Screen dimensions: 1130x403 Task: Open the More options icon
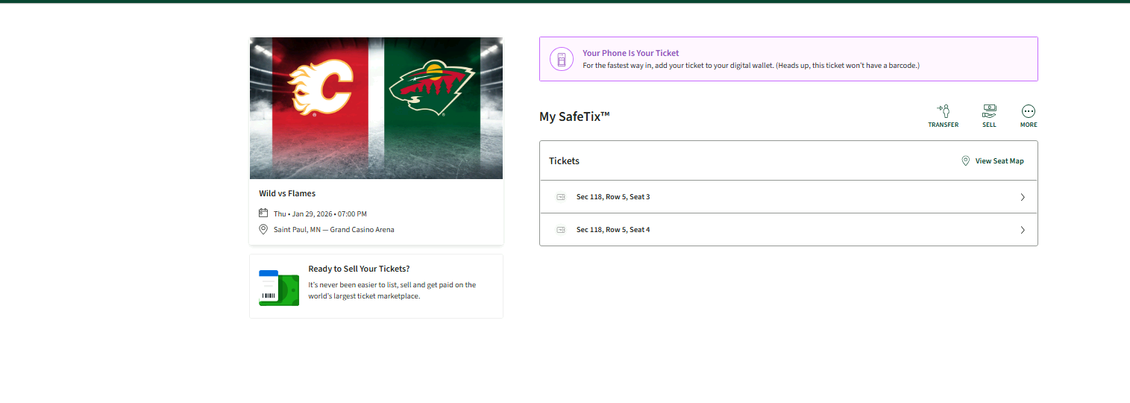(x=1029, y=111)
